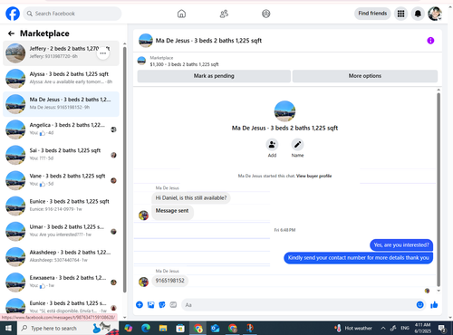This screenshot has width=453, height=335.
Task: Open Windows Start menu
Action: (x=8, y=328)
